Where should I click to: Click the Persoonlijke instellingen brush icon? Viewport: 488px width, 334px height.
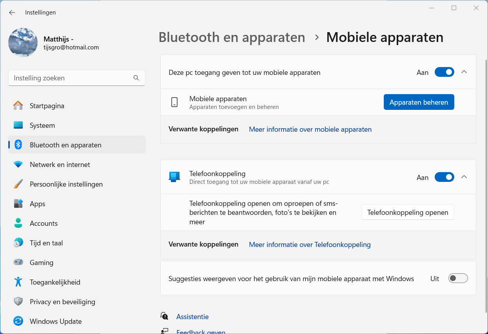(18, 184)
